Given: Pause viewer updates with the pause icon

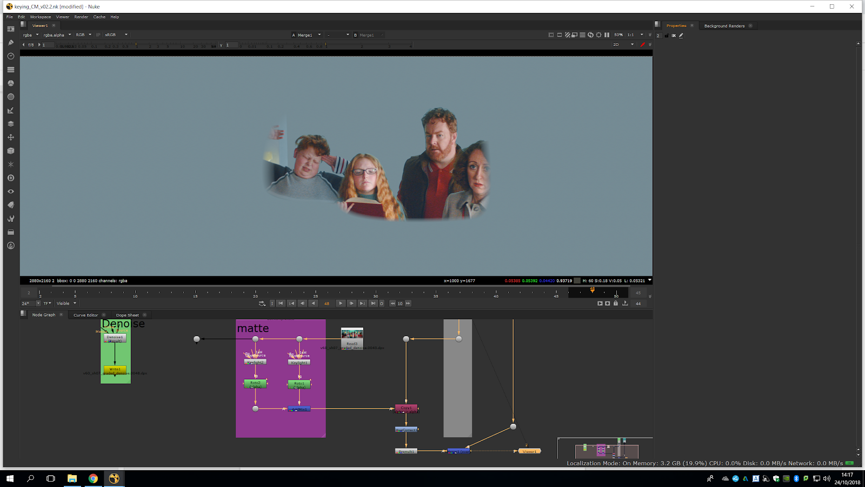Looking at the screenshot, I should [x=607, y=35].
